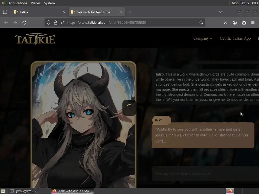Open a new browser tab
This screenshot has width=259, height=194.
click(130, 12)
